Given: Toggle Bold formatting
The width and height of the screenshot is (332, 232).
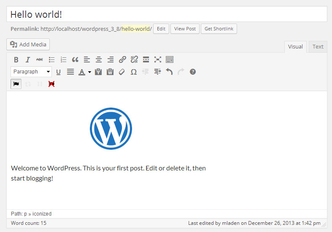Looking at the screenshot, I should (16, 60).
